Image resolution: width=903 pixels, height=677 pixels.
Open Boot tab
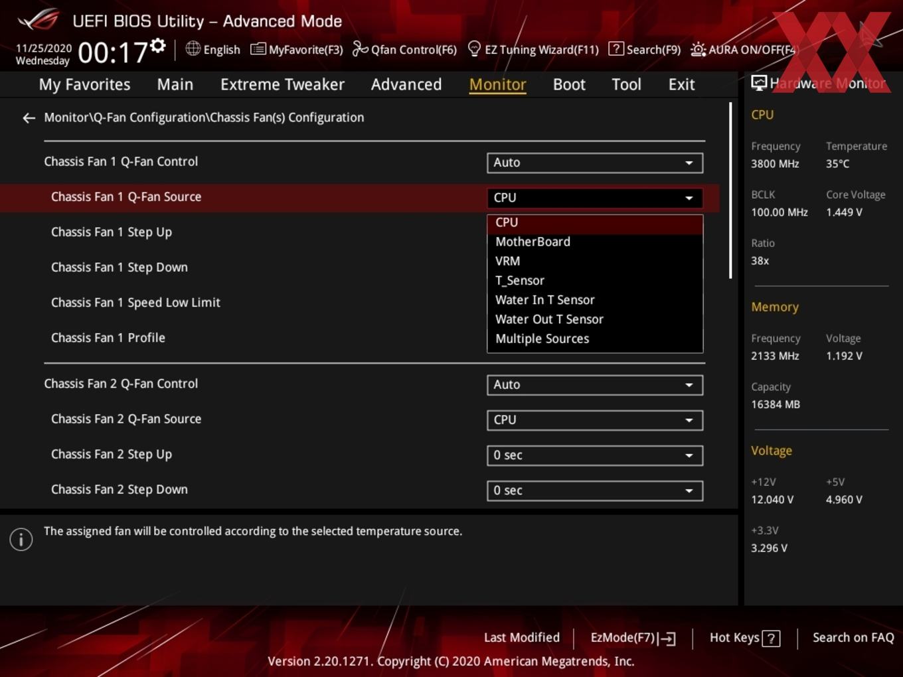[569, 84]
